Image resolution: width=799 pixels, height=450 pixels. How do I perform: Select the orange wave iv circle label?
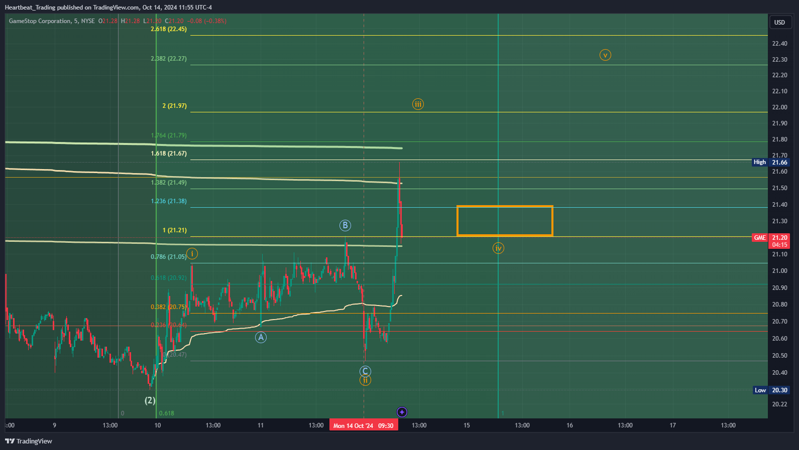tap(498, 248)
